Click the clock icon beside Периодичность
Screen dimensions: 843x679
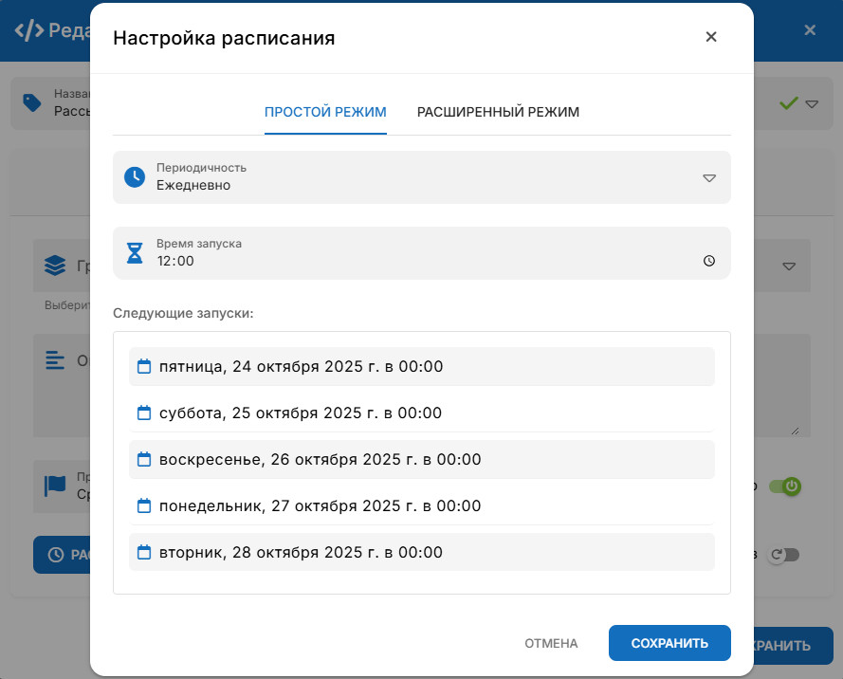pos(135,177)
